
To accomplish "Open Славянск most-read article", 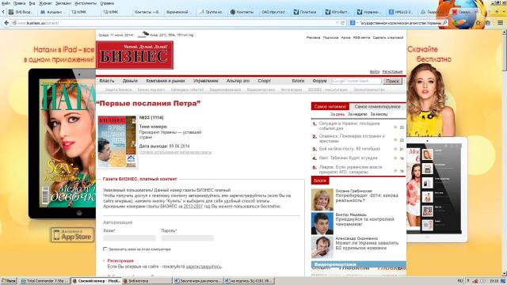I will tap(352, 139).
